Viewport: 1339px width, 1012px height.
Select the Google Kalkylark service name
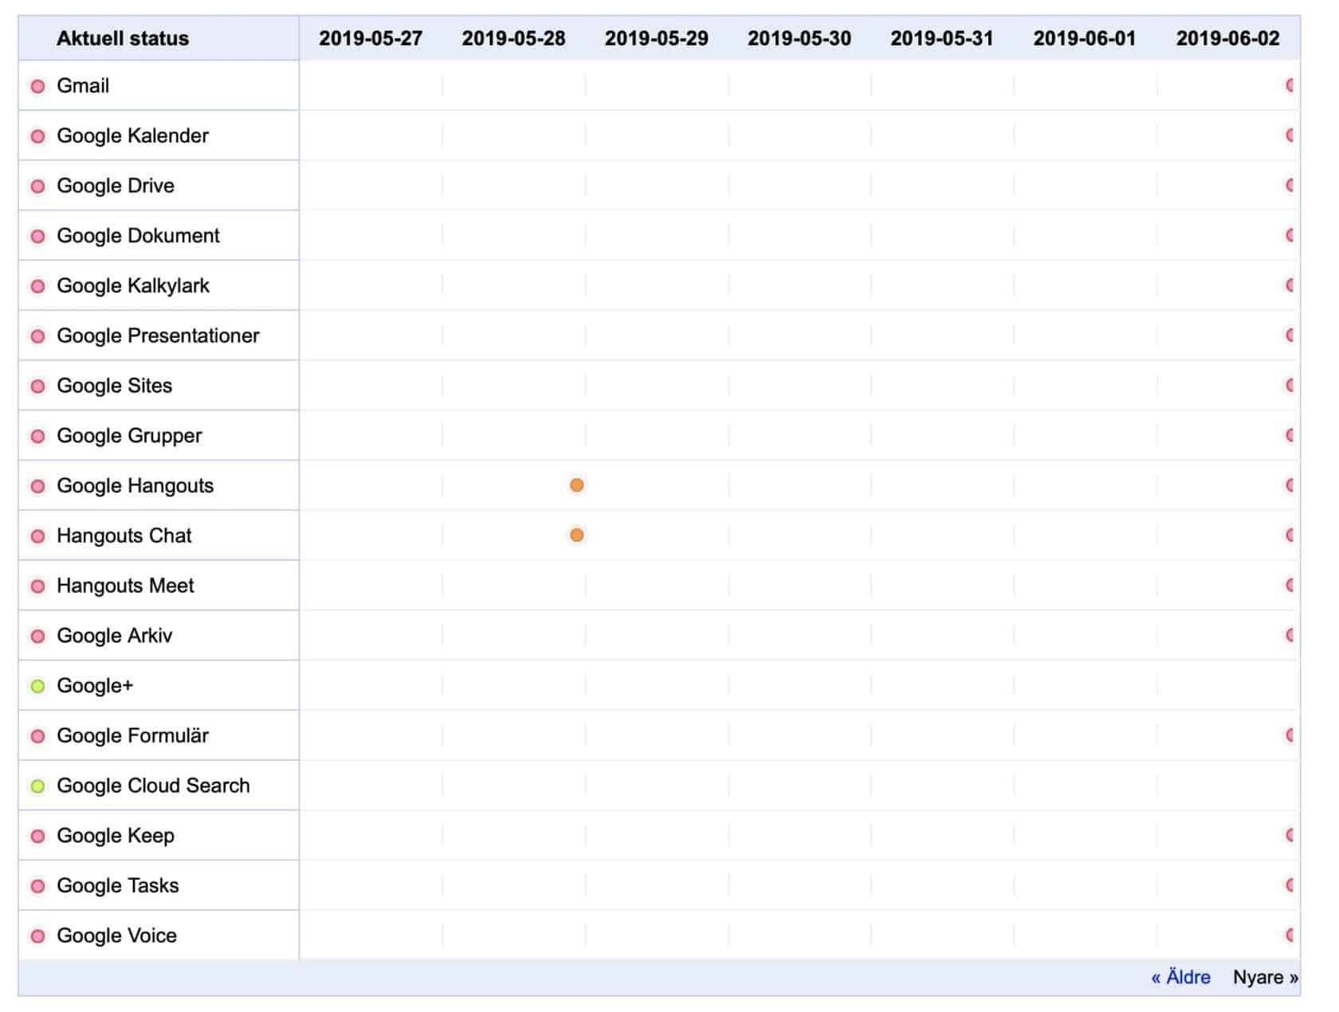(133, 286)
